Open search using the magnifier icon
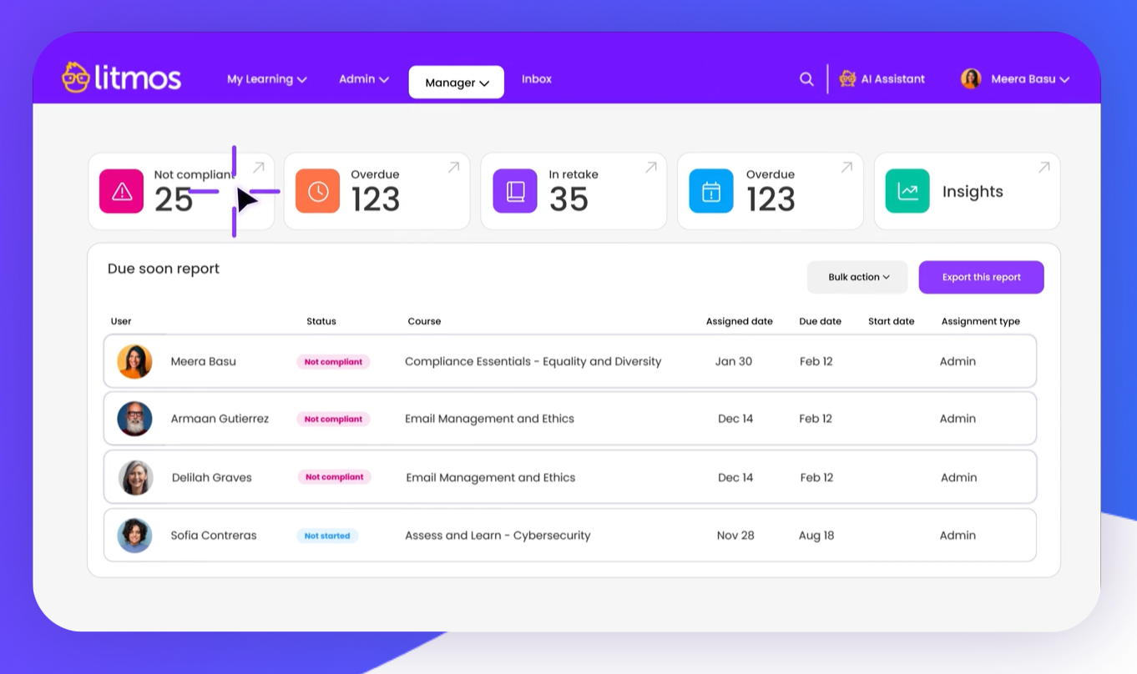 coord(806,78)
